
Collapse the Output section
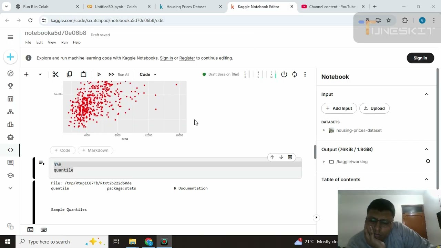click(x=427, y=149)
